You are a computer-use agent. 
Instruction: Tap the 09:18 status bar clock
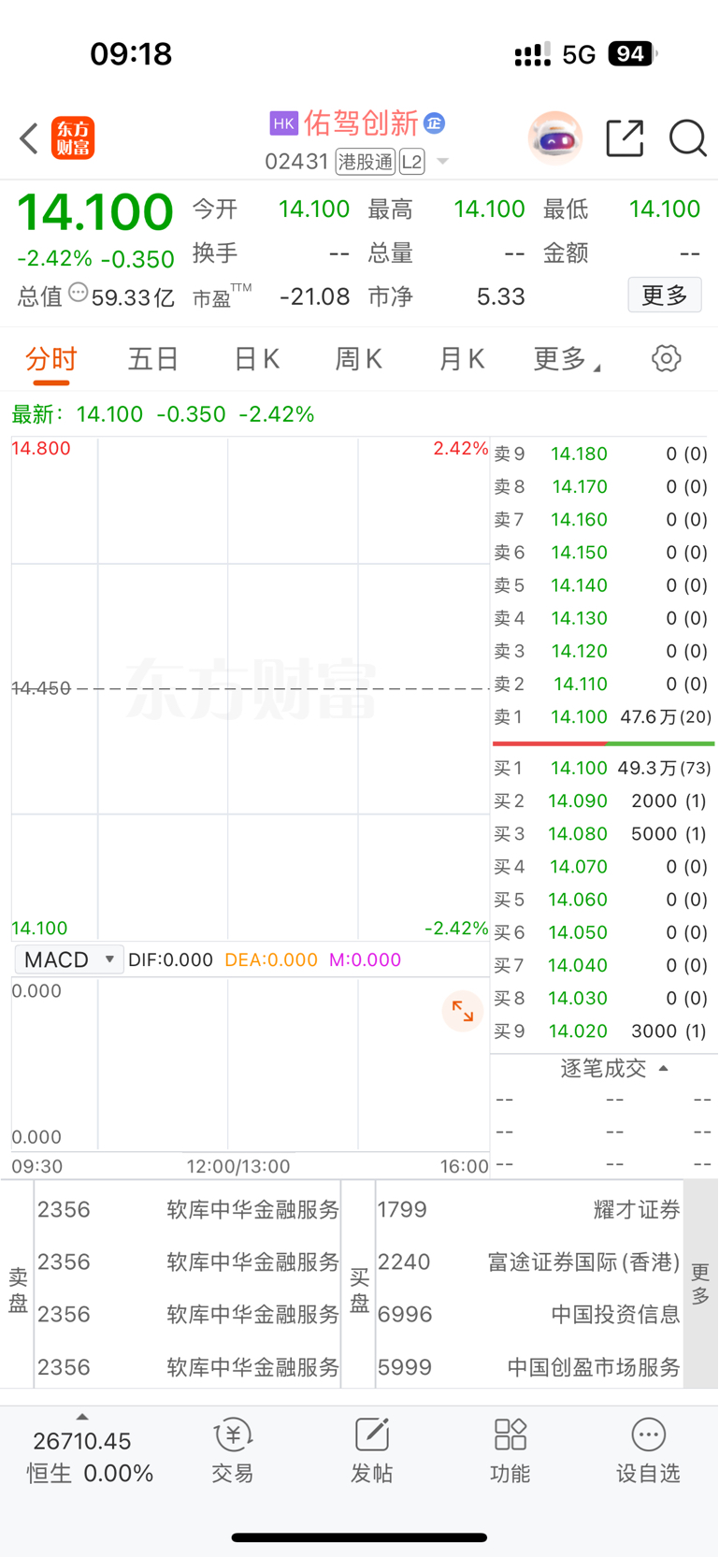point(131,53)
